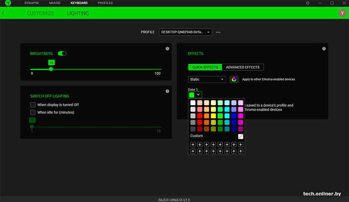
Task: Click Chroma color wheel sync icon
Action: tap(234, 79)
